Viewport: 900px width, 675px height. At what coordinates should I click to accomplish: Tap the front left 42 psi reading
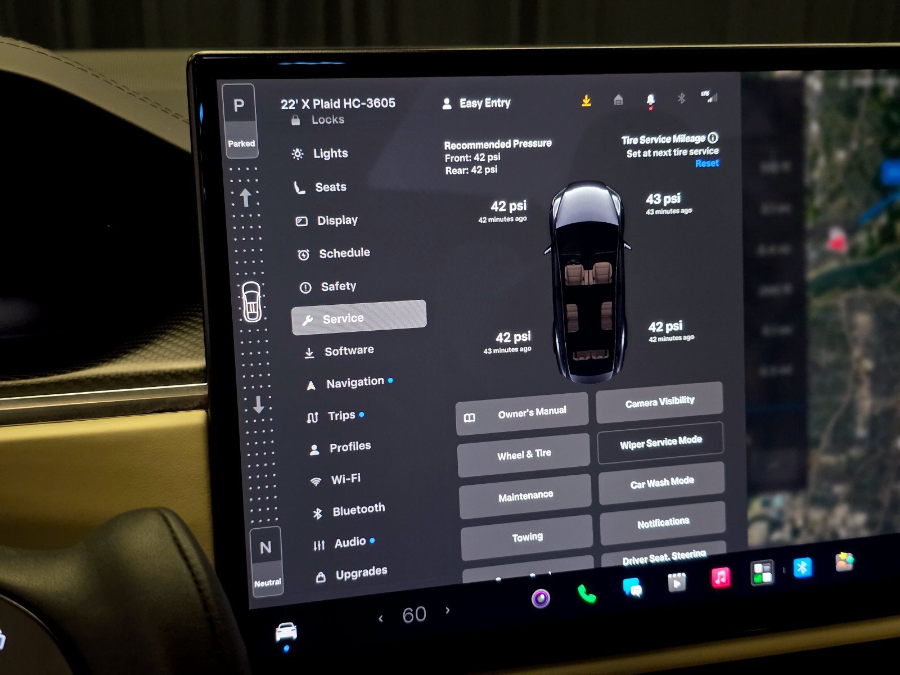click(508, 206)
